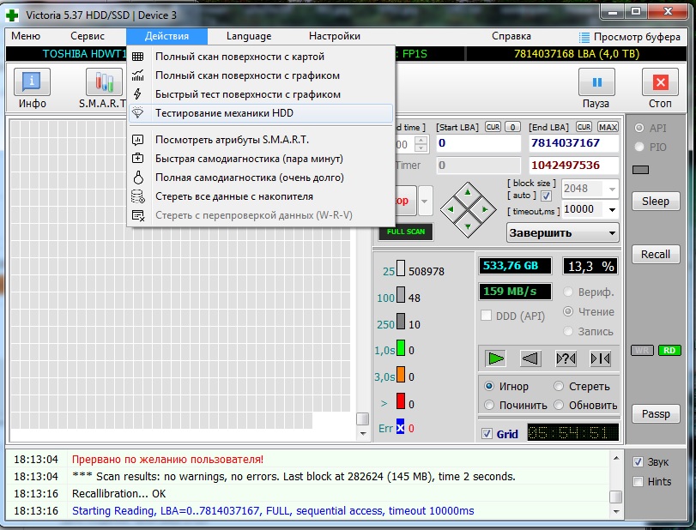Viewport: 696px width, 530px height.
Task: Click the Пауза pause icon button
Action: pyautogui.click(x=596, y=81)
